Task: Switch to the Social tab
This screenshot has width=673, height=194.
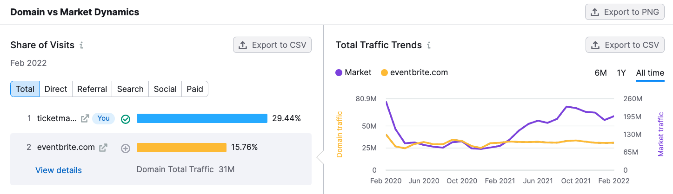Action: 165,89
